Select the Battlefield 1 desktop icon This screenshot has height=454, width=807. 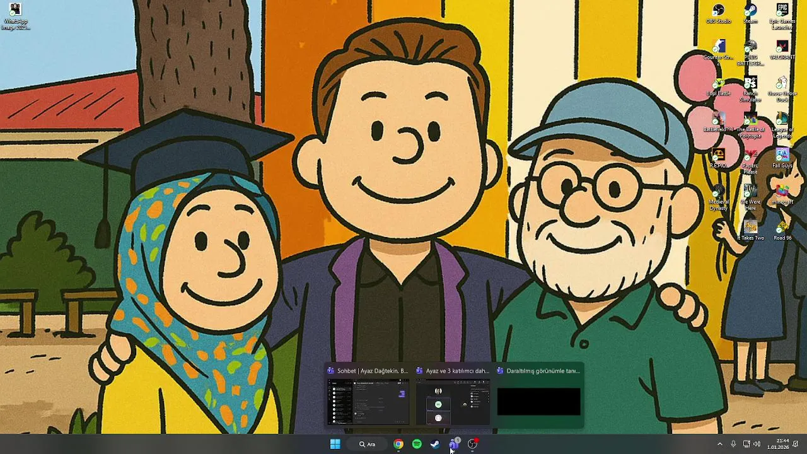tap(718, 123)
